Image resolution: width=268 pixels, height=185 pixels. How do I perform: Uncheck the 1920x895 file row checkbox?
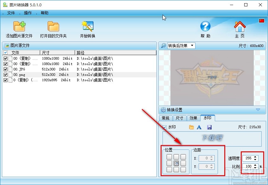point(5,80)
